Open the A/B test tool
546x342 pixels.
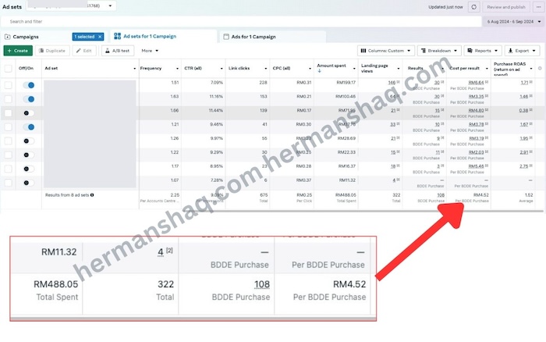[x=117, y=51]
